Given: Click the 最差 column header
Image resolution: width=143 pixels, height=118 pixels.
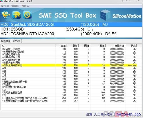Looking at the screenshot, I should (73, 46).
